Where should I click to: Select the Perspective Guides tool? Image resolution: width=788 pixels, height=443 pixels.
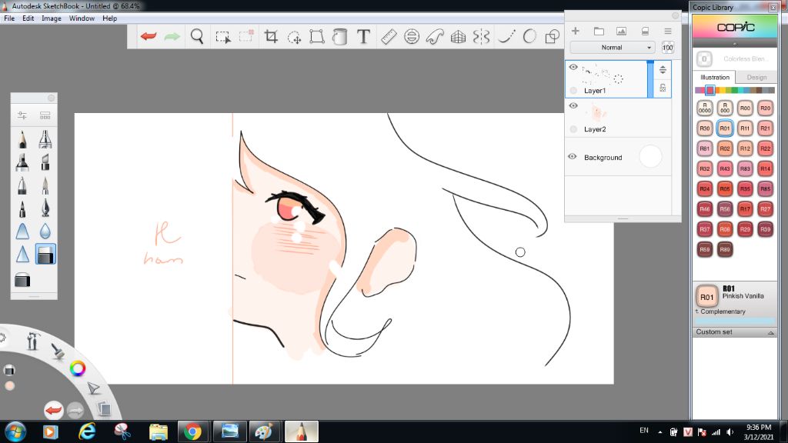(x=458, y=36)
